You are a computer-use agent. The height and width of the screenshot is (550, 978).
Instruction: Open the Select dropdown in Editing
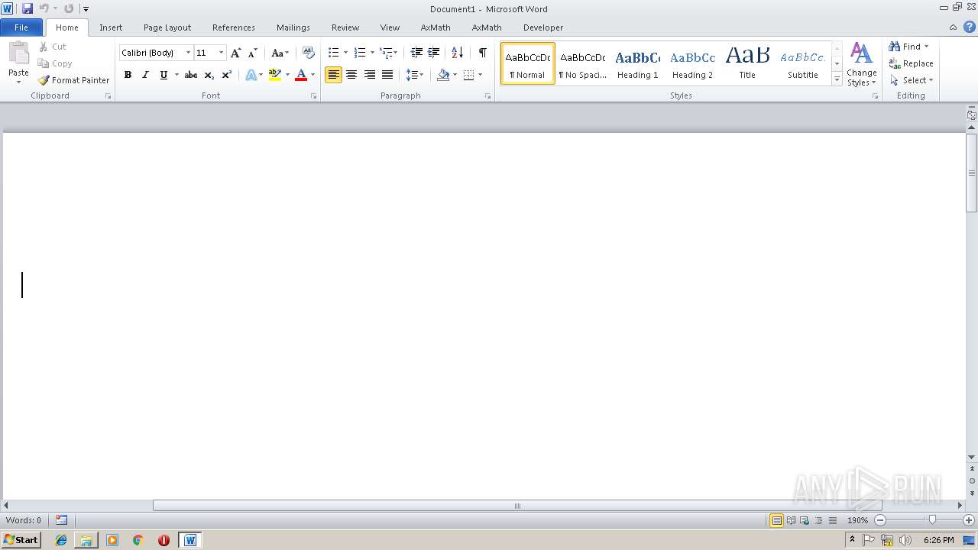click(911, 80)
